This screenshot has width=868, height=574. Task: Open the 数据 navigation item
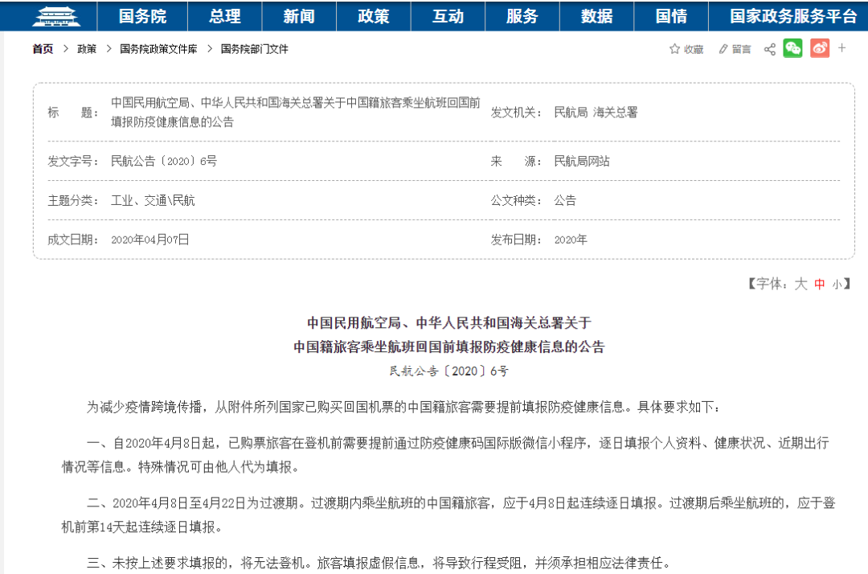(597, 16)
